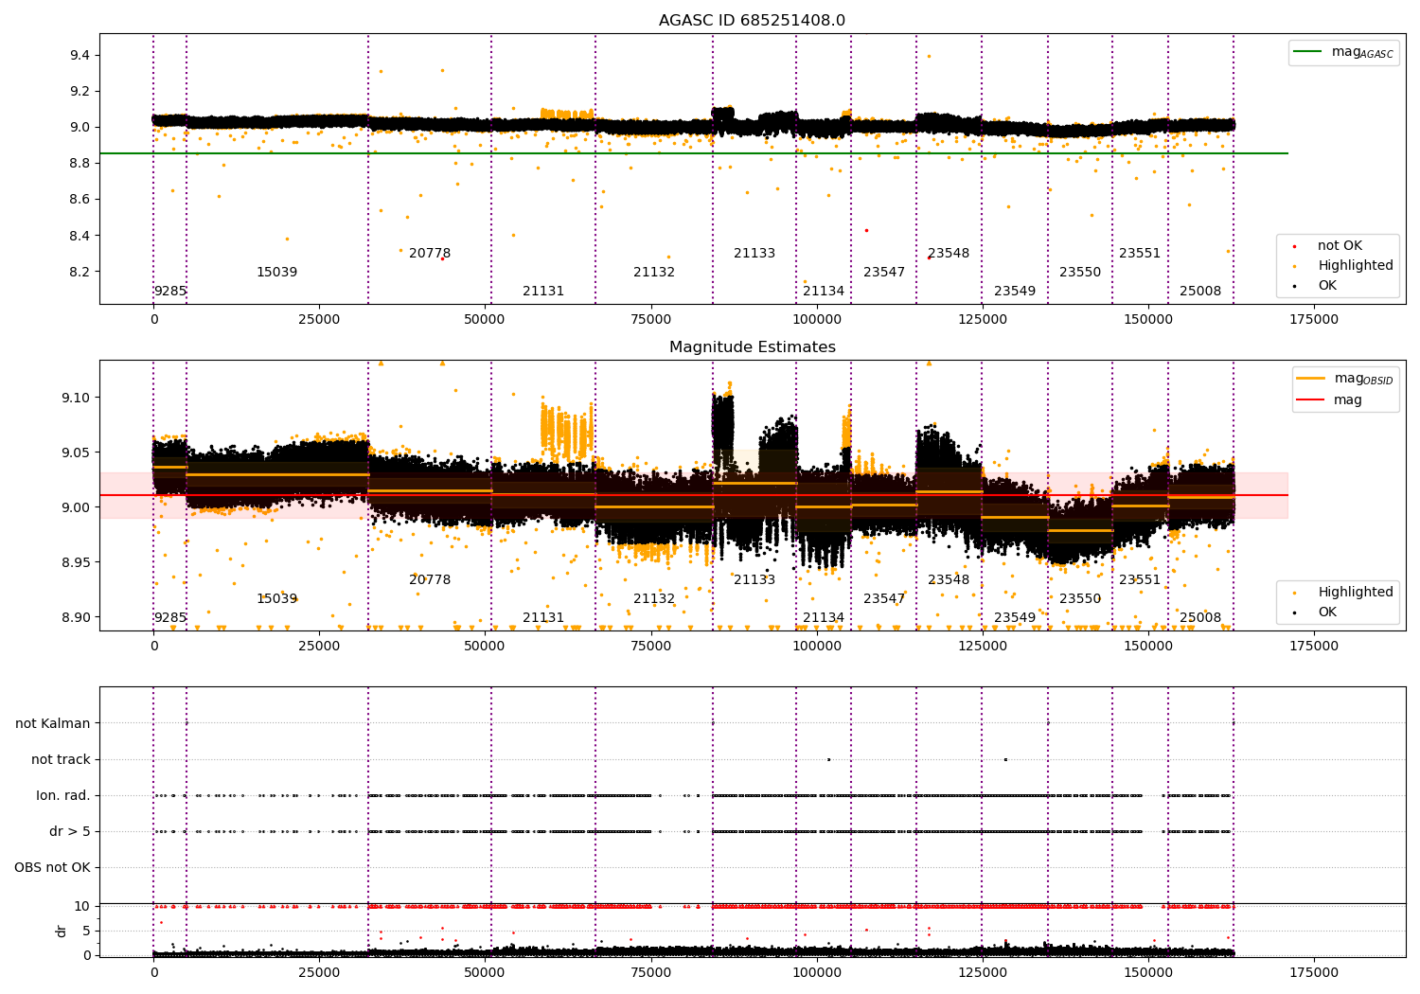Click the 'not track' axis label
The width and height of the screenshot is (1420, 994).
(x=61, y=759)
